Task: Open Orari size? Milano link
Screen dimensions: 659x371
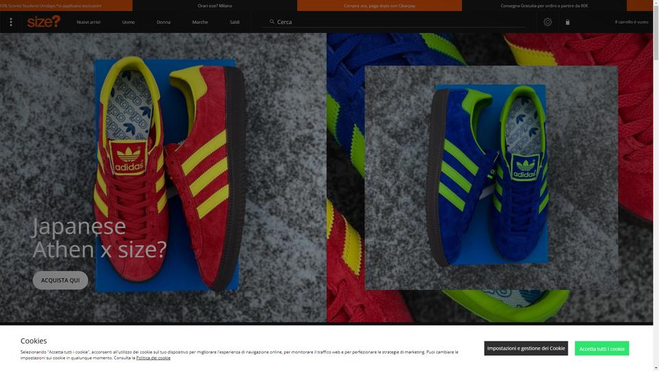Action: click(x=215, y=5)
